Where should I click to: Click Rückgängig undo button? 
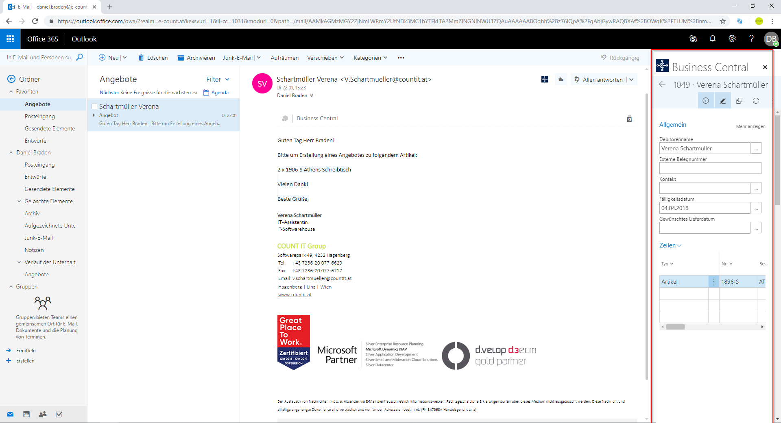coord(620,58)
